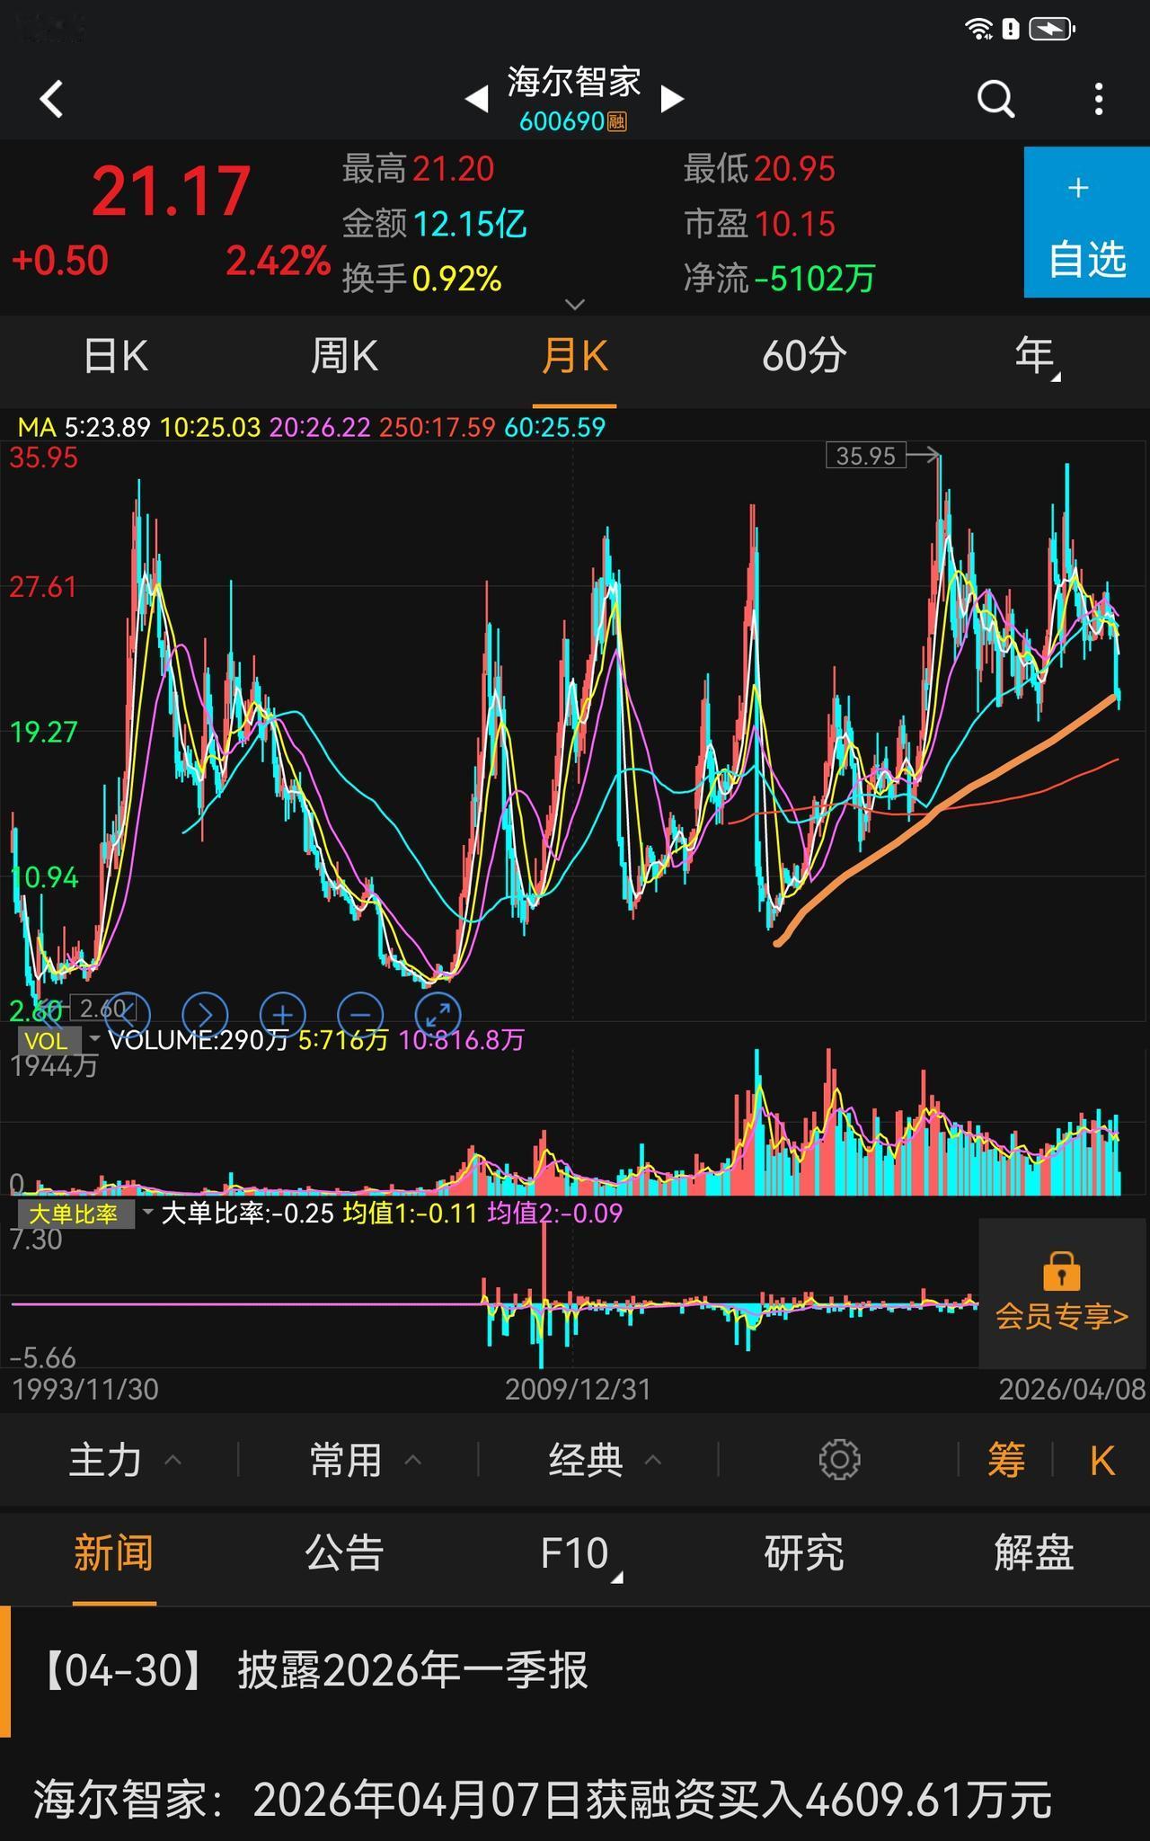Expand the quote details chevron
1150x1841 pixels.
[575, 304]
